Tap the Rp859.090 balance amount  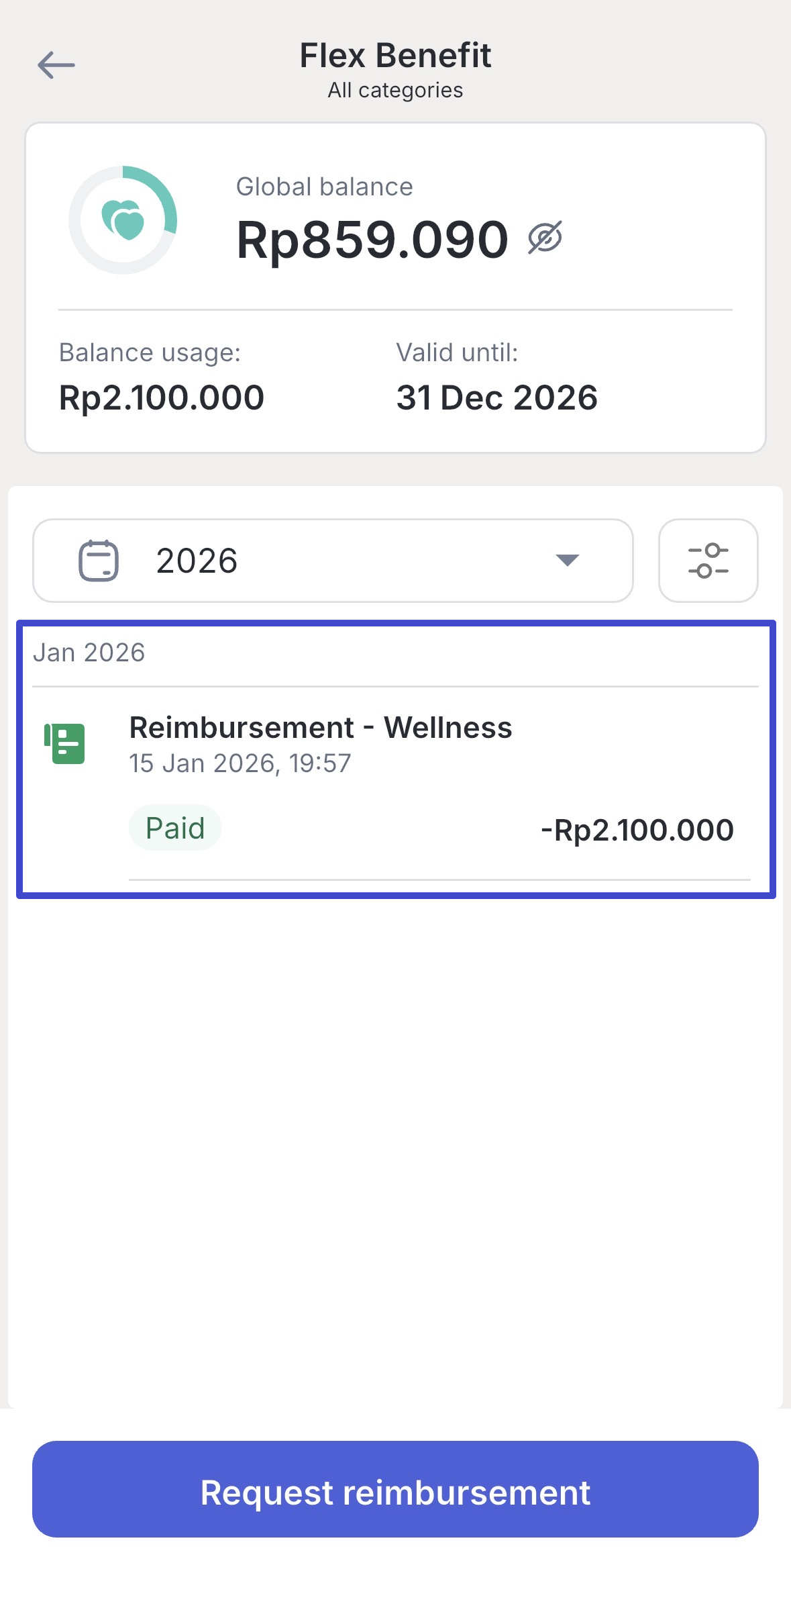click(372, 240)
